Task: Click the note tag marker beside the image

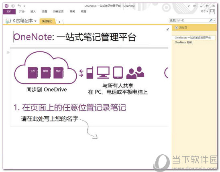Action: pos(8,52)
